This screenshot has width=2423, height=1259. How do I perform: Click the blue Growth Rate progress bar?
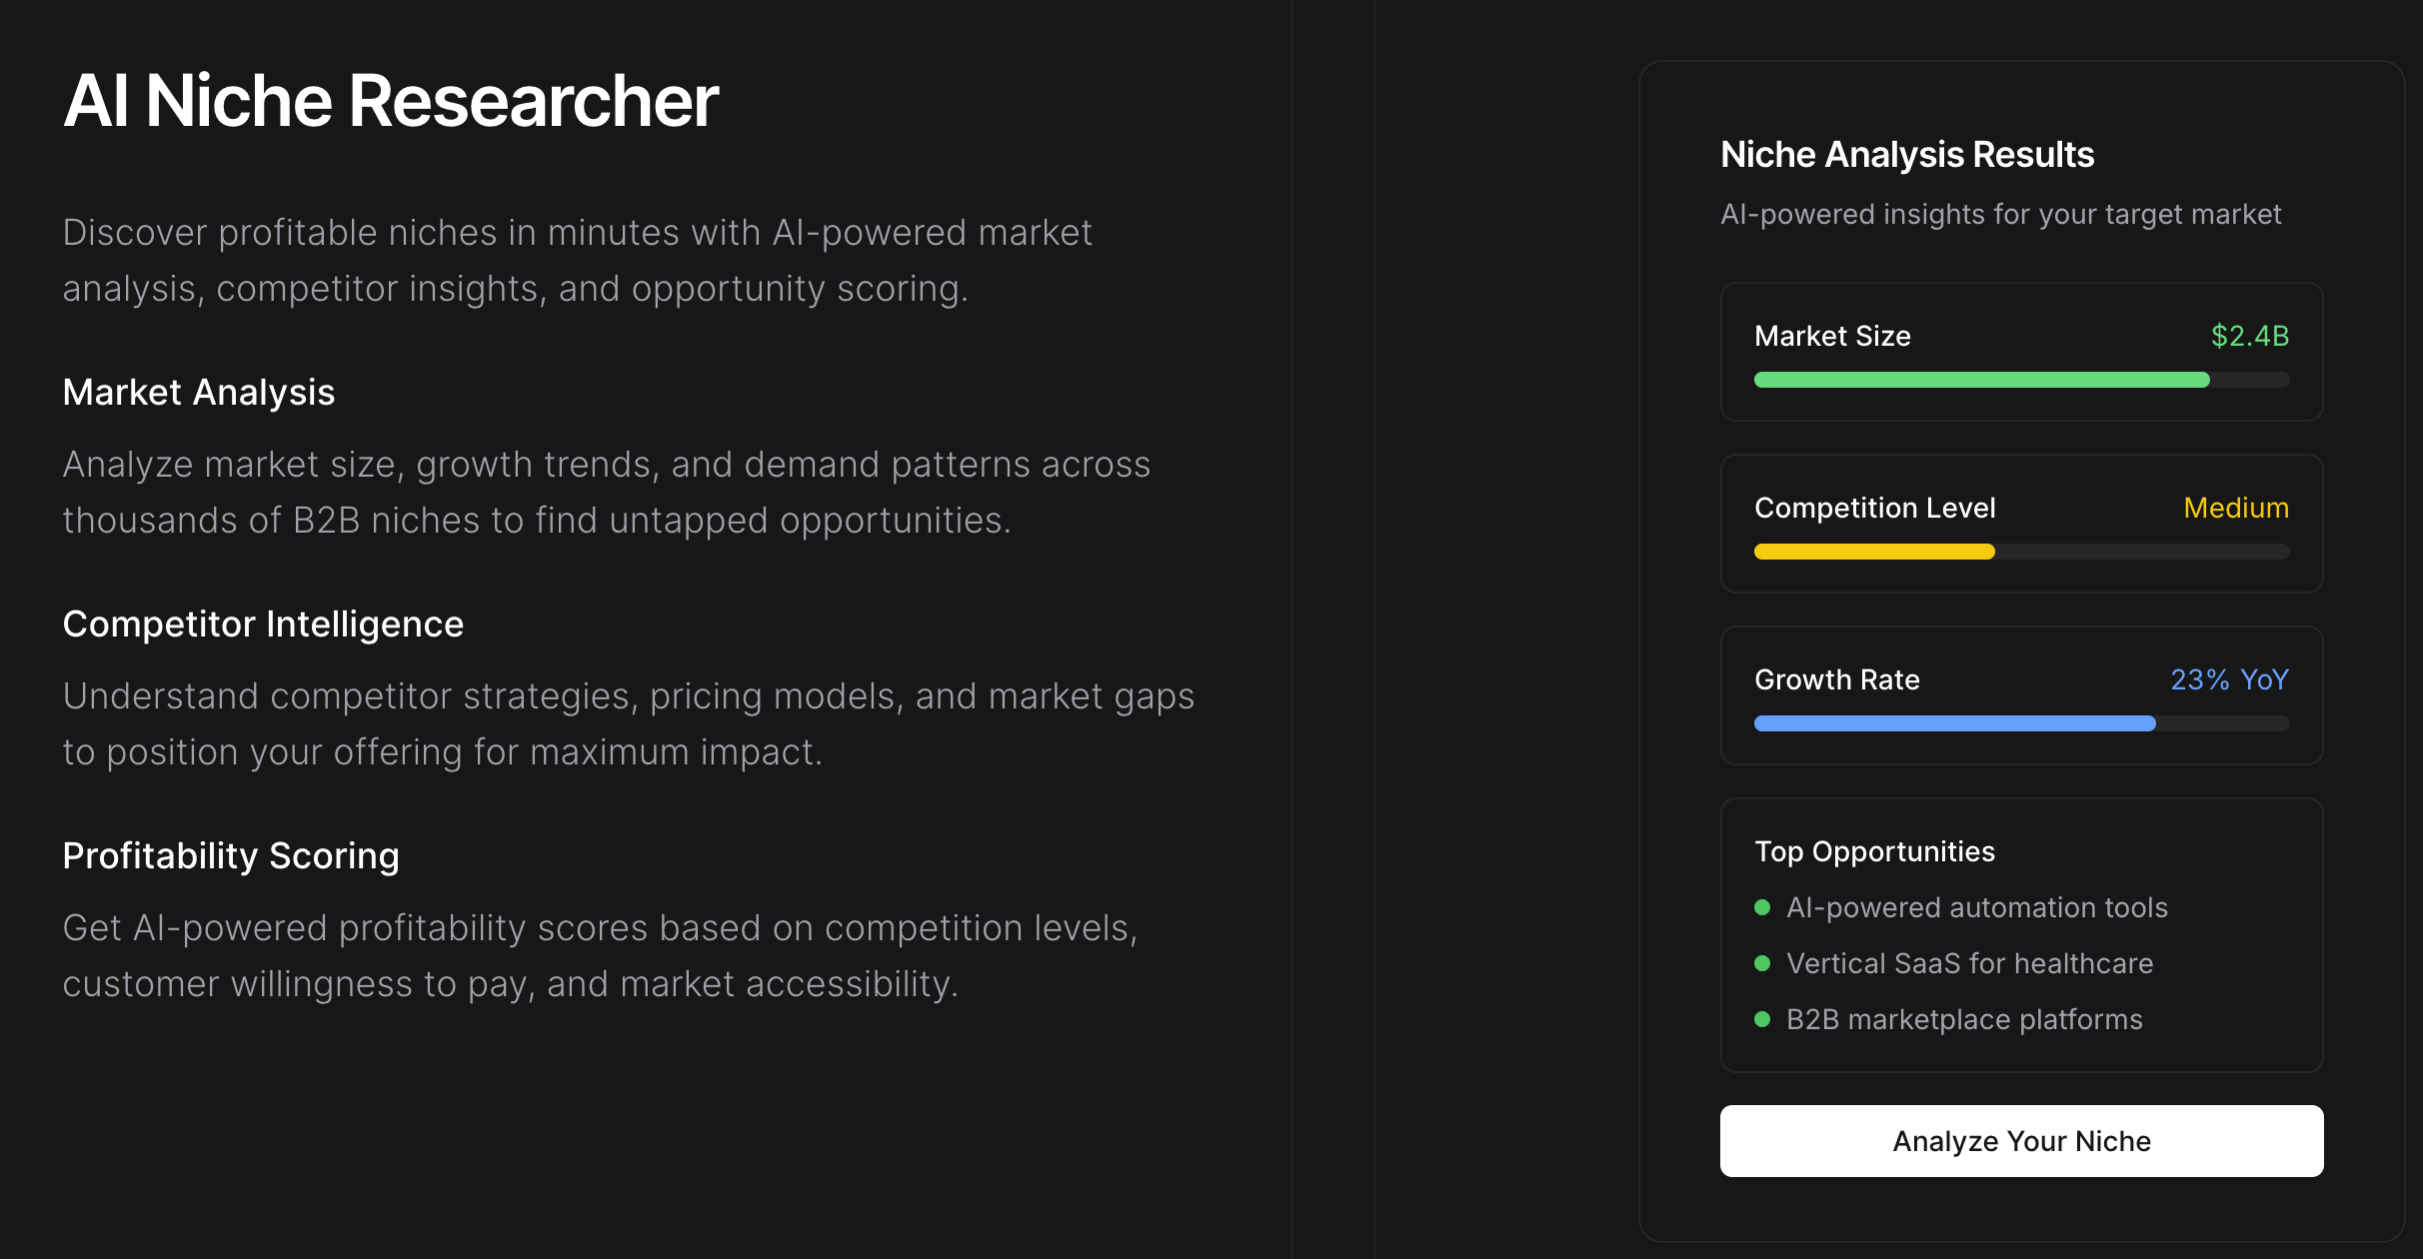point(1954,723)
